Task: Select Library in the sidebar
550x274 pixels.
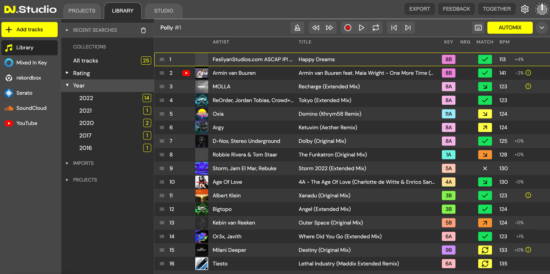Action: coord(29,48)
